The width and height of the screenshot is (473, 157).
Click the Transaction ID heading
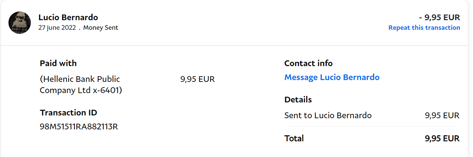click(x=68, y=113)
